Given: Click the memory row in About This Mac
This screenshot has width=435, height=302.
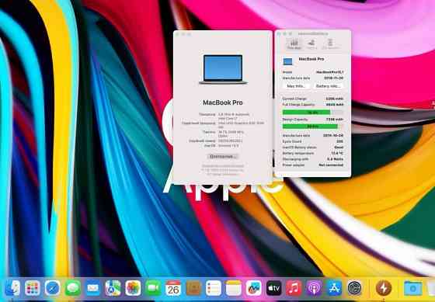Looking at the screenshot, I should (224, 134).
